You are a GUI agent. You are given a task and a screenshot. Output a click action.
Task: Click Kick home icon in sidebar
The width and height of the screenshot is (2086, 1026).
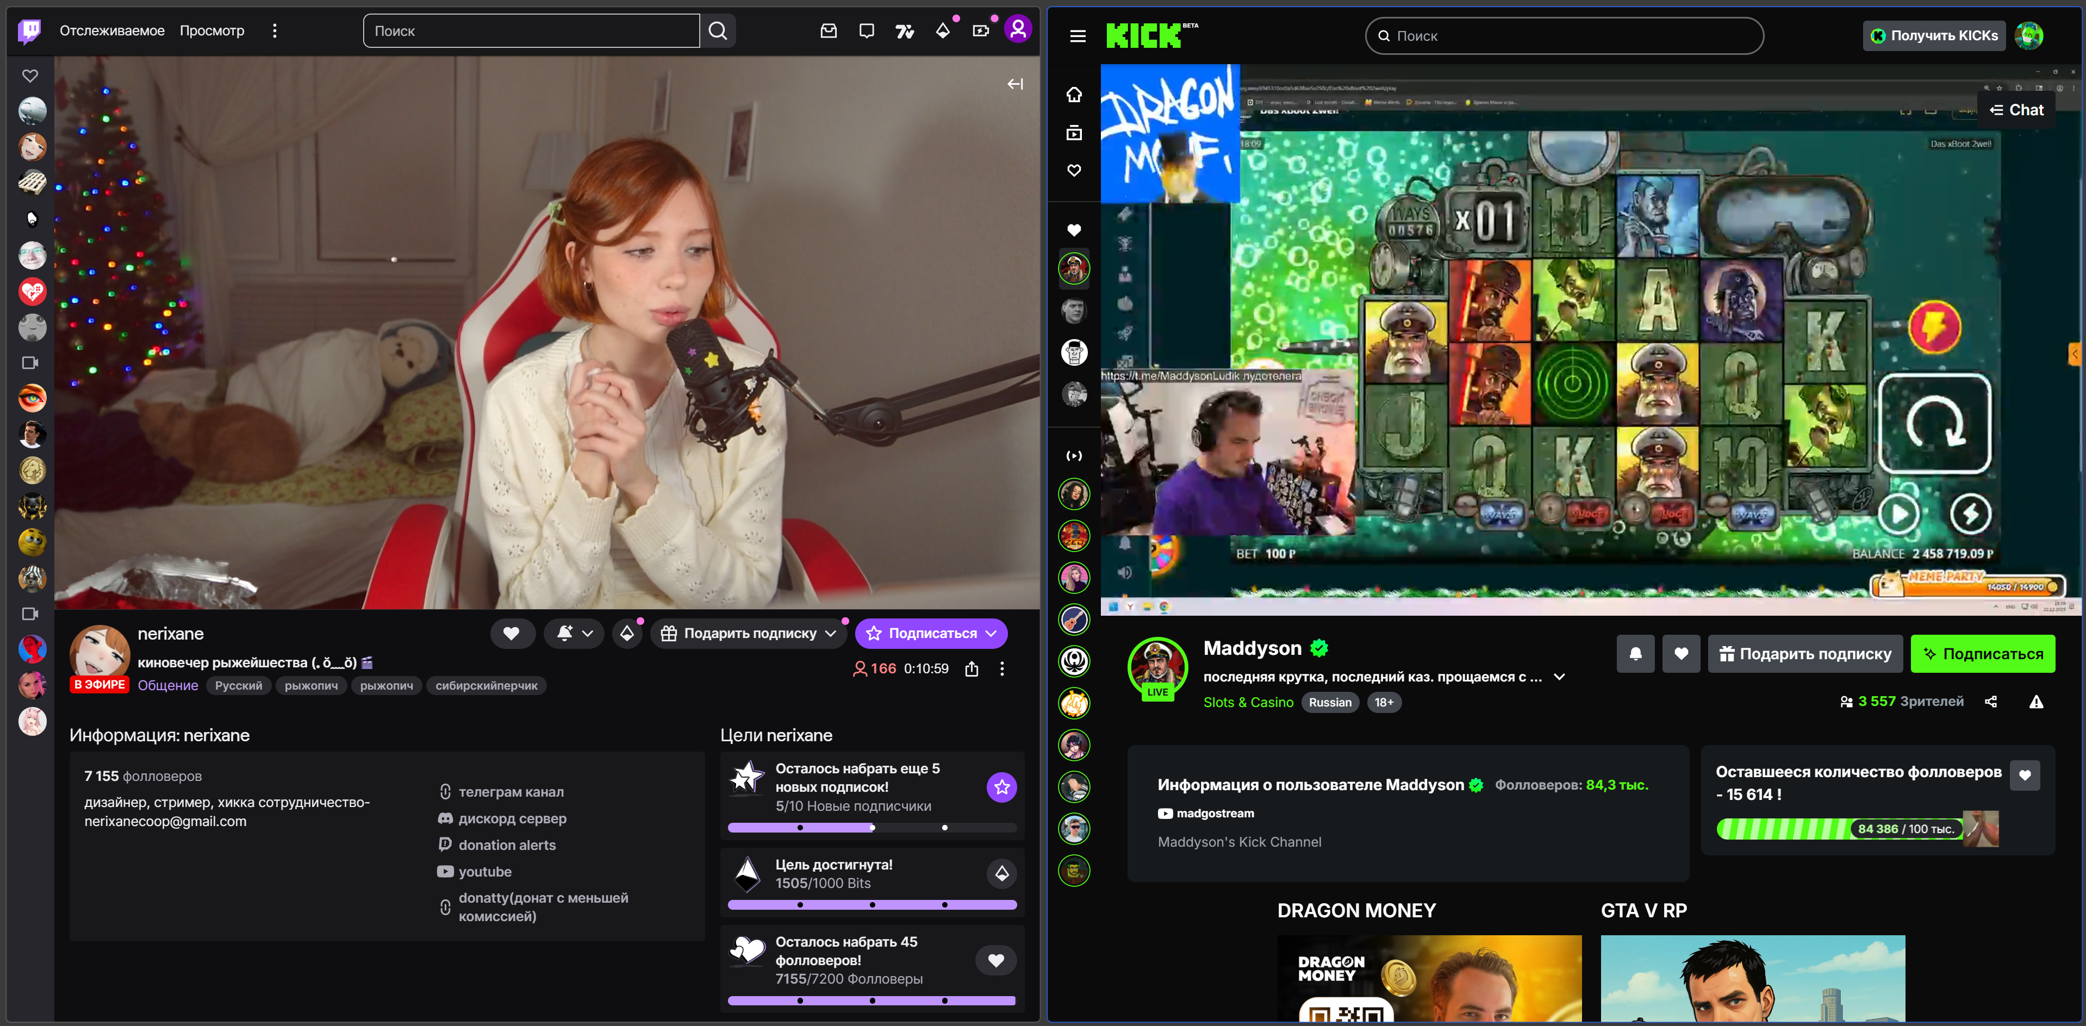[x=1074, y=95]
